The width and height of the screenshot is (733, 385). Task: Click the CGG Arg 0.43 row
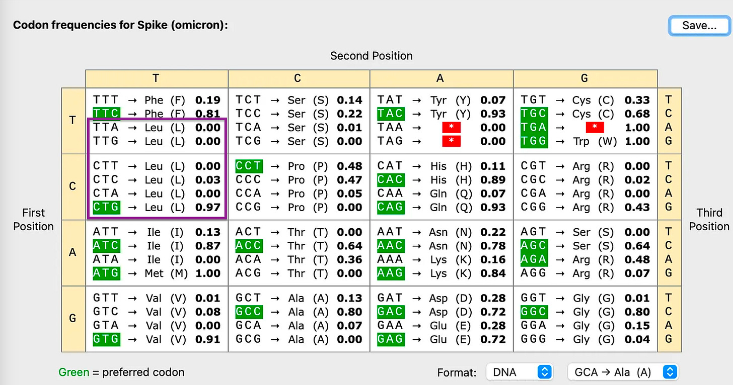pyautogui.click(x=585, y=207)
